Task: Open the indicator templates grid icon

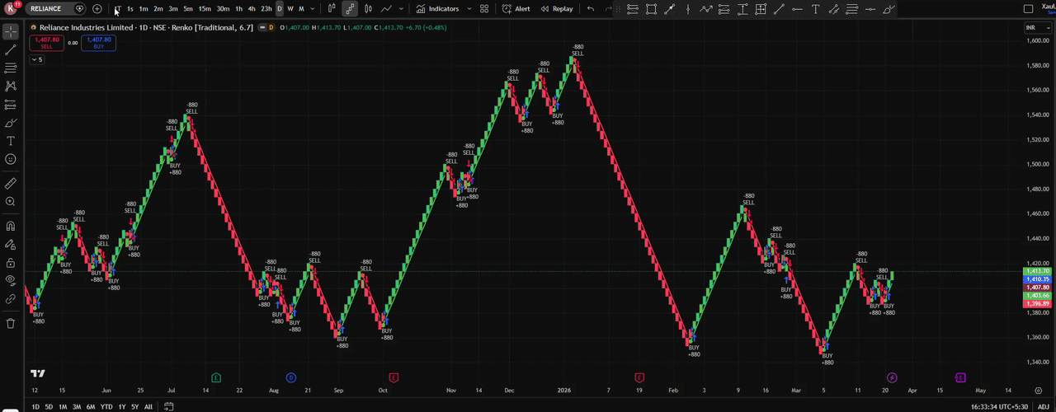Action: click(484, 9)
